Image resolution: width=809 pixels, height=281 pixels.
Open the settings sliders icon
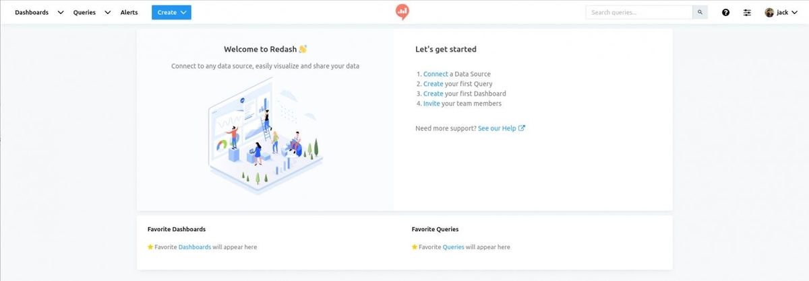coord(747,12)
